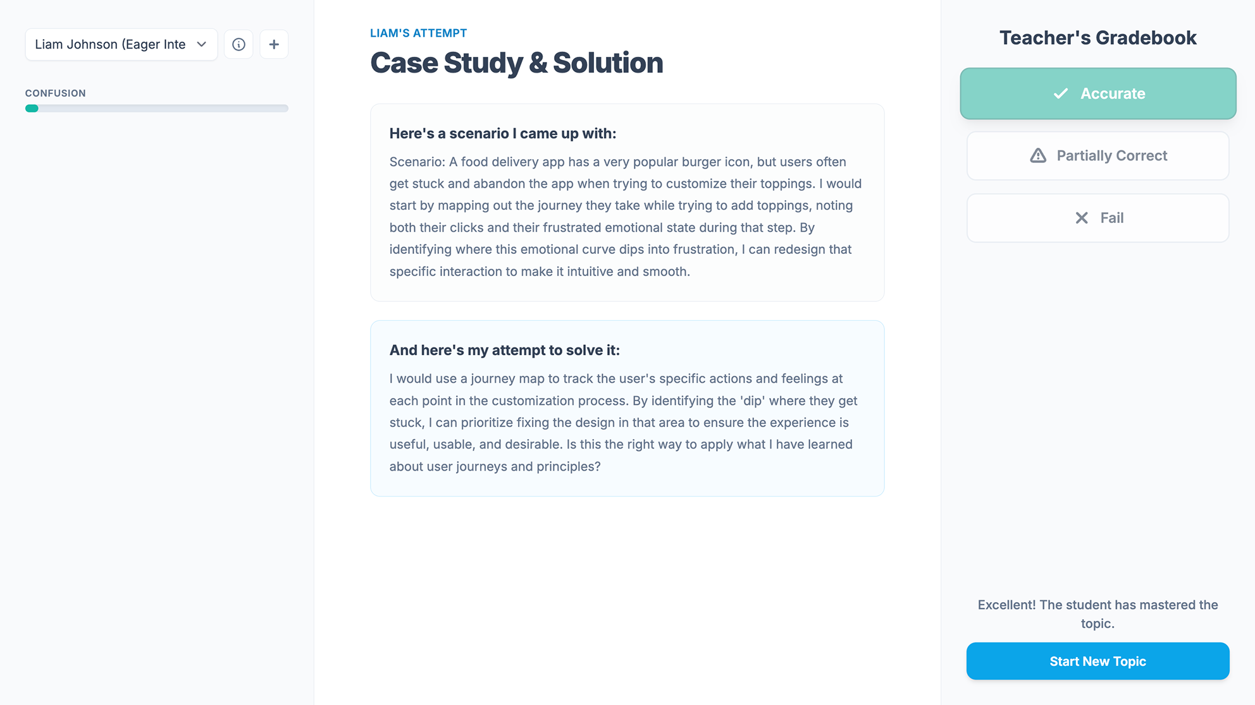Select a different student from the dropdown
The image size is (1255, 705).
pos(120,44)
